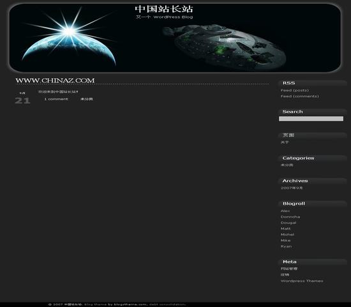Screen dimensions: 351x307
Task: Open the 2007年9月 archive link
Action: [292, 188]
